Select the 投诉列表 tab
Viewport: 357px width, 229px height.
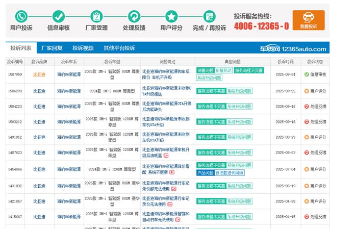pos(21,48)
